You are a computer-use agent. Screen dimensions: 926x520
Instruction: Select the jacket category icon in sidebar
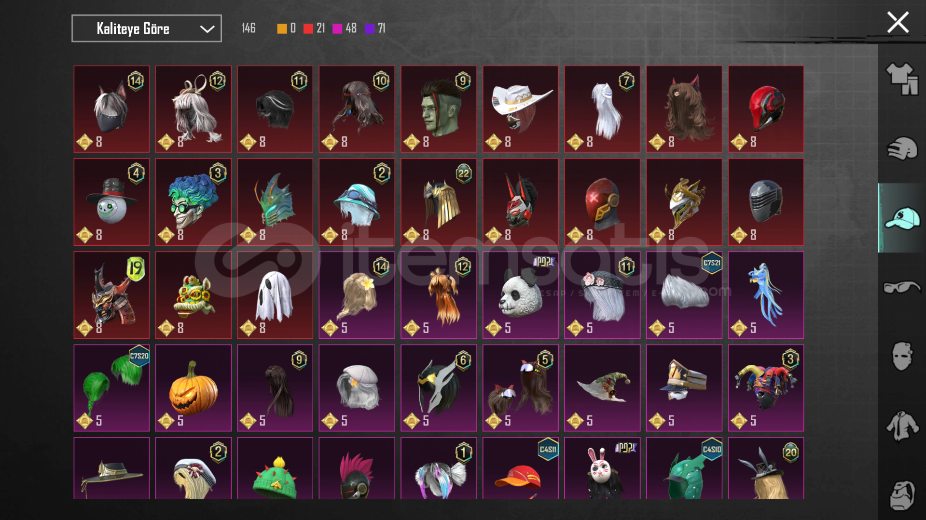pos(901,426)
